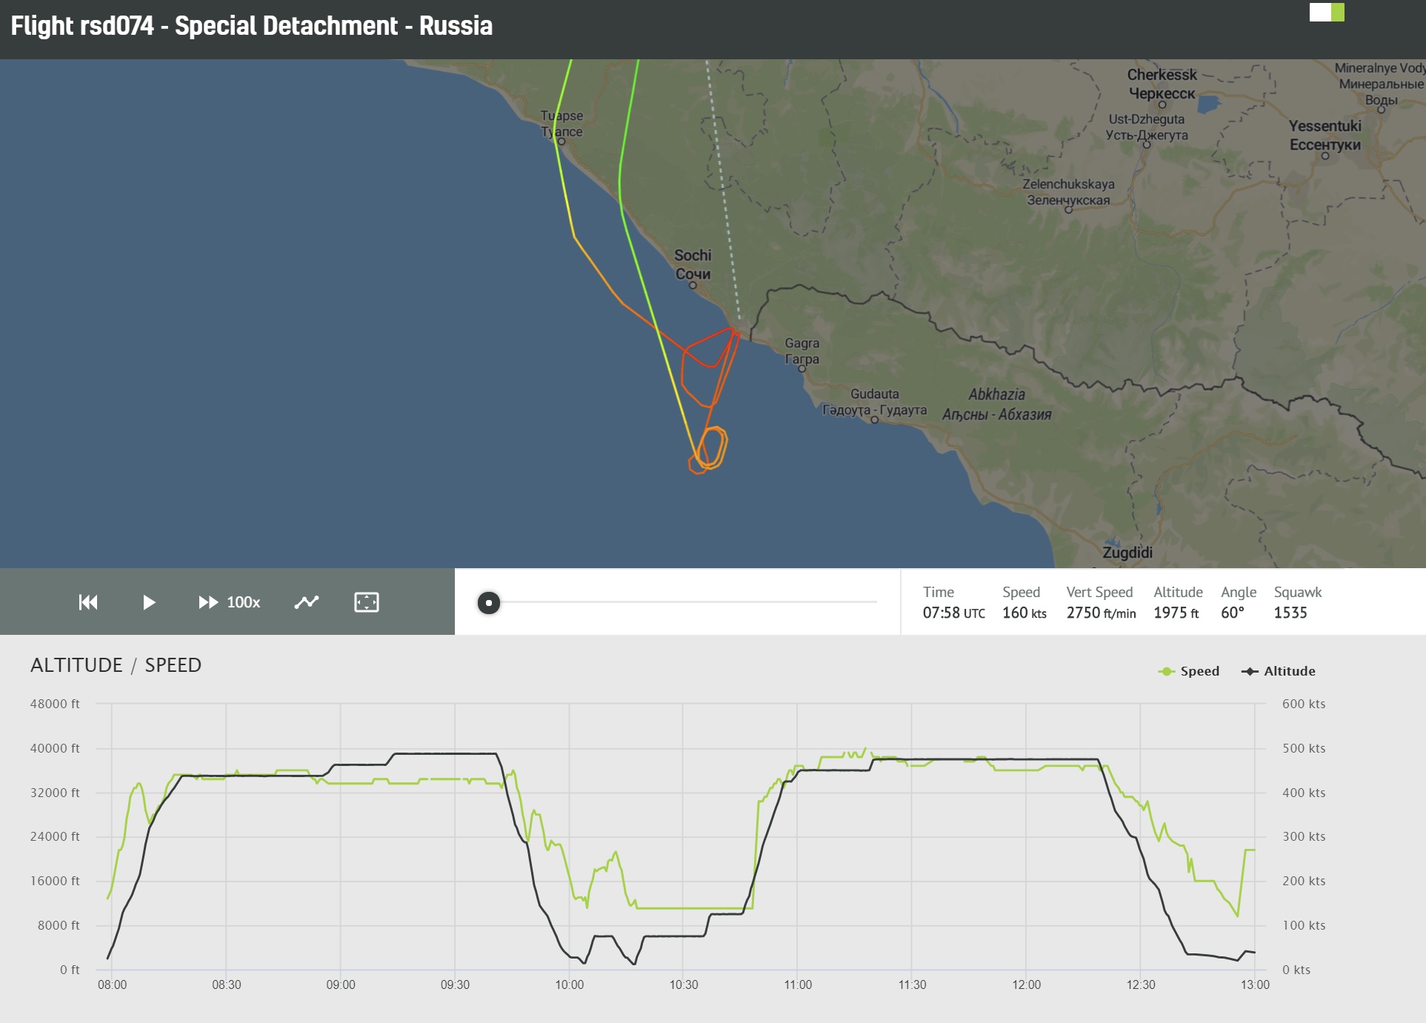Click the fast-forward double arrow icon
1426x1023 pixels.
click(208, 602)
